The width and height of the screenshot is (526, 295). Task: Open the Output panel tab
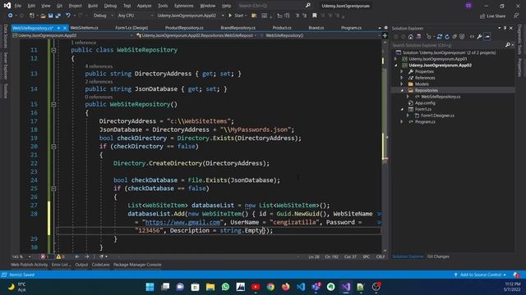coord(81,265)
